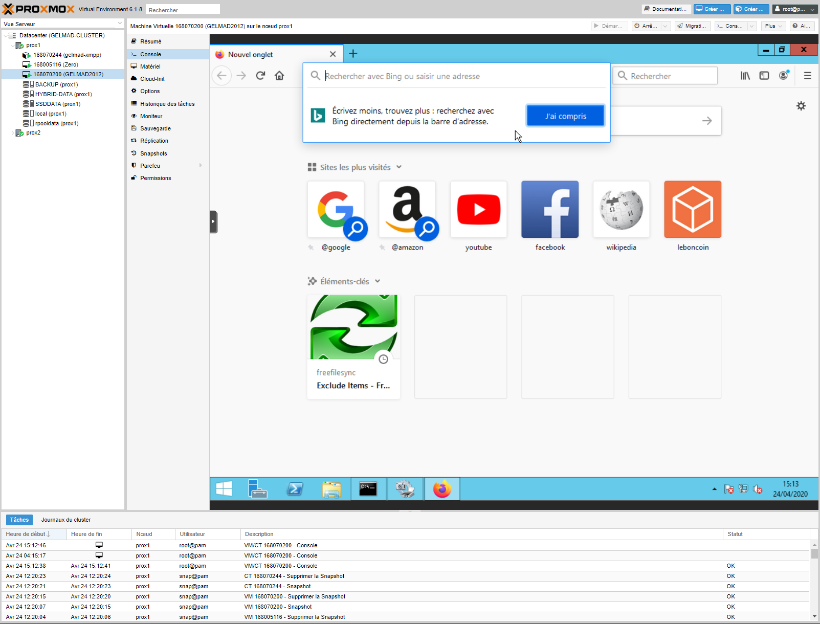Viewport: 820px width, 624px height.
Task: Collapse the prox1 node
Action: 12,46
